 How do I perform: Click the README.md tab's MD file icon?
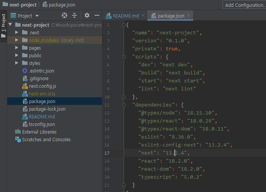point(108,16)
